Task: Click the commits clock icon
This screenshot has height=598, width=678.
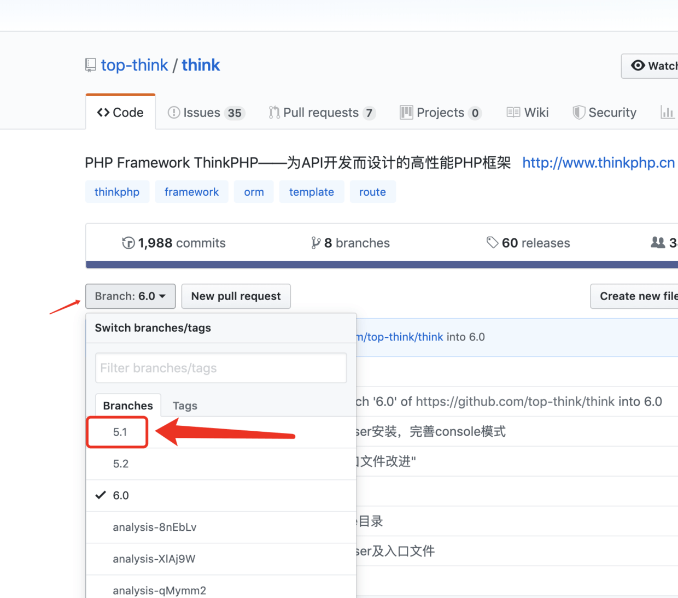Action: (128, 243)
